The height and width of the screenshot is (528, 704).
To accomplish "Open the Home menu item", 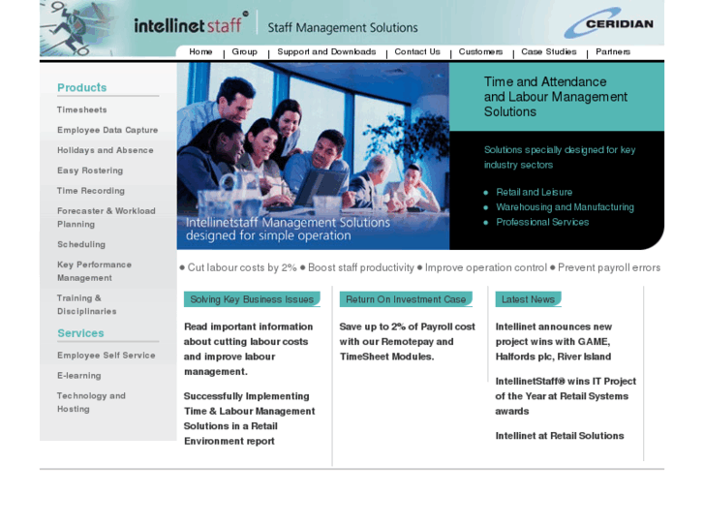I will click(200, 52).
